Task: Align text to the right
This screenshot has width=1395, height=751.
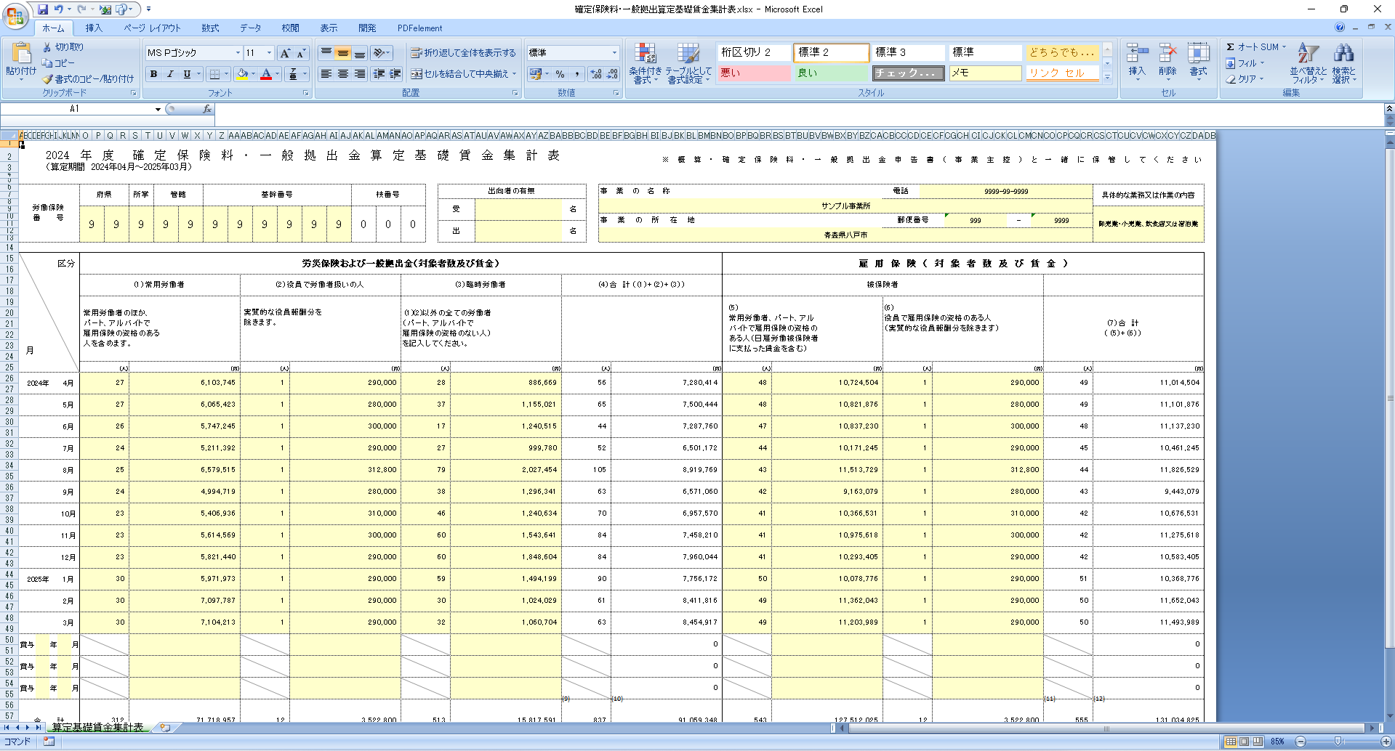Action: (x=360, y=74)
